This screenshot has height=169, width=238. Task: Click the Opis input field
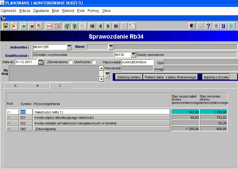pos(201,63)
